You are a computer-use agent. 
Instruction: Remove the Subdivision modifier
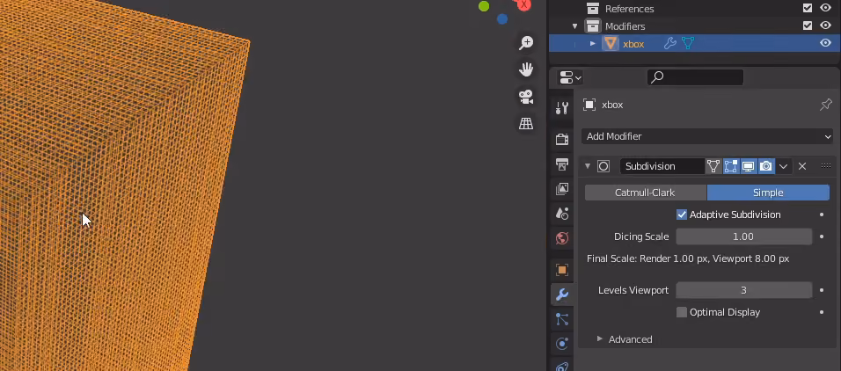coord(802,166)
